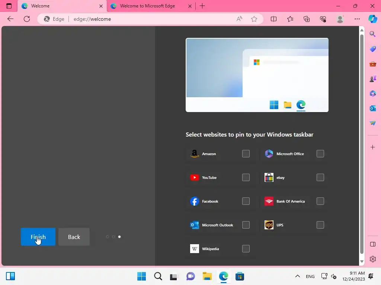Select the first page indicator dot
381x285 pixels.
tap(108, 237)
